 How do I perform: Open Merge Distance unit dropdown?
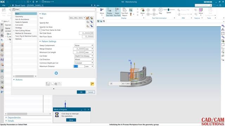click(x=89, y=49)
